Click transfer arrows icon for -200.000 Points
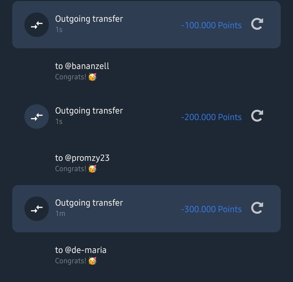The image size is (293, 282). pos(37,117)
